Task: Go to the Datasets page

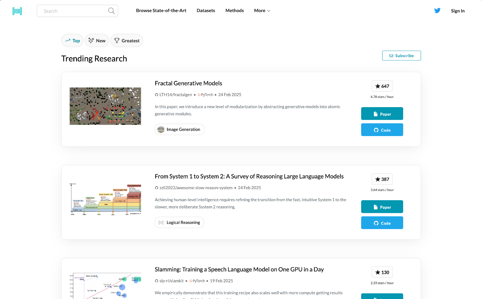Action: pyautogui.click(x=206, y=11)
